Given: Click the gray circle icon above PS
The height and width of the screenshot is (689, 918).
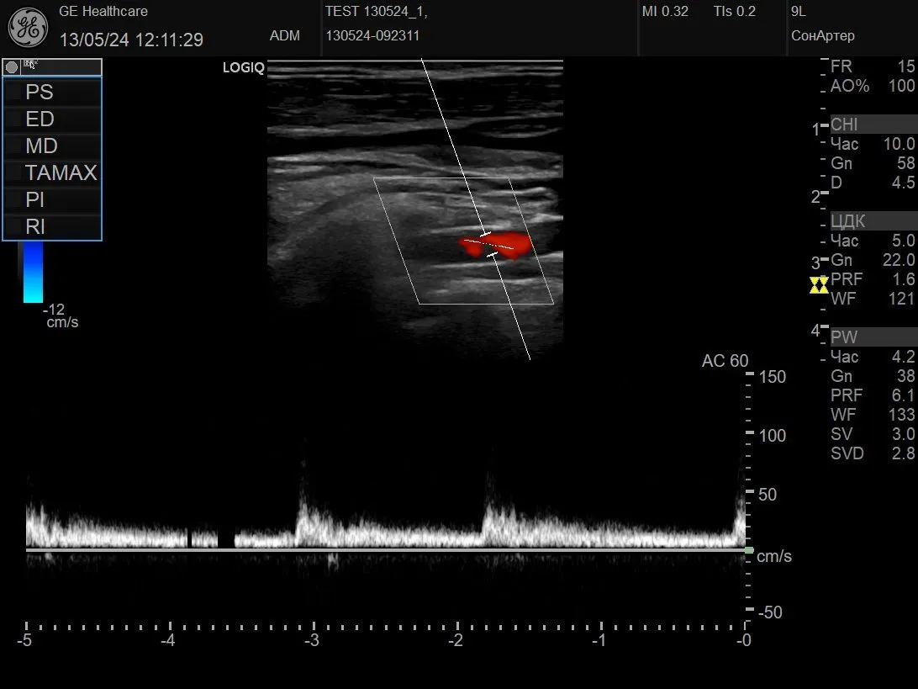Looking at the screenshot, I should click(12, 67).
